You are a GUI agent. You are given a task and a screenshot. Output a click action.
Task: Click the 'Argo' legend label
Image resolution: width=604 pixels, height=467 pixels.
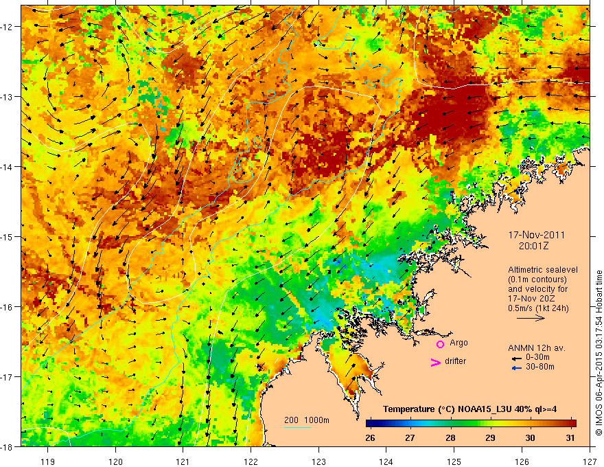tap(458, 343)
